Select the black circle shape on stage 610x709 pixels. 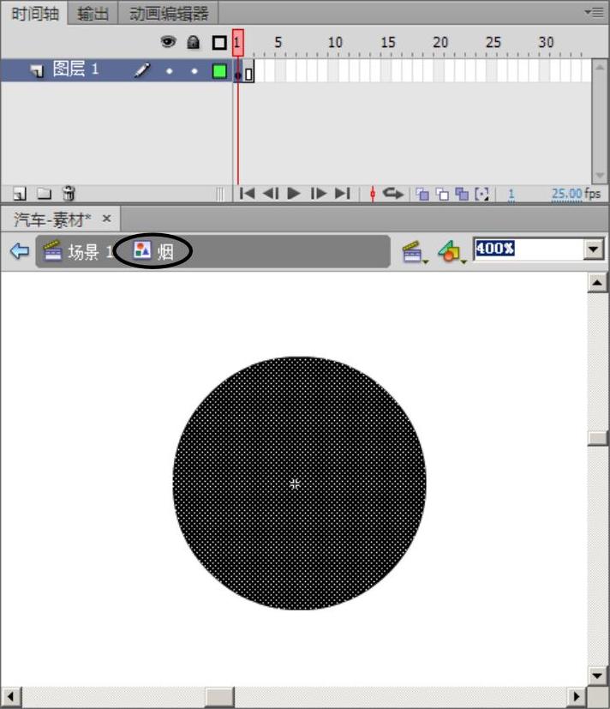click(x=299, y=483)
